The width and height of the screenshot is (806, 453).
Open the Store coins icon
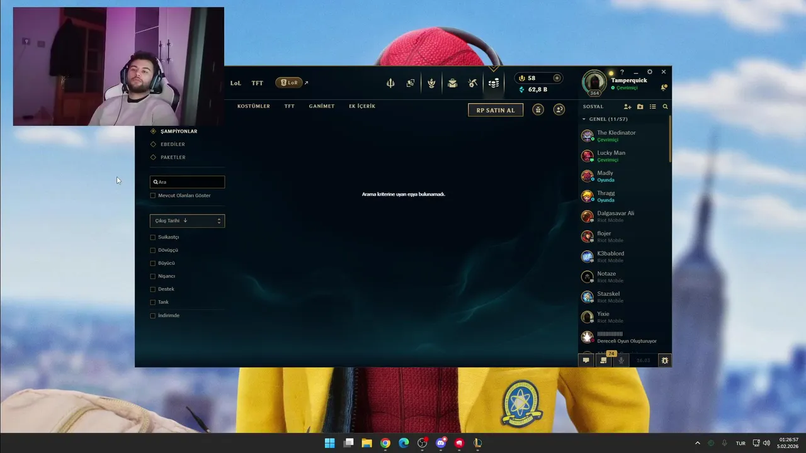click(x=494, y=83)
